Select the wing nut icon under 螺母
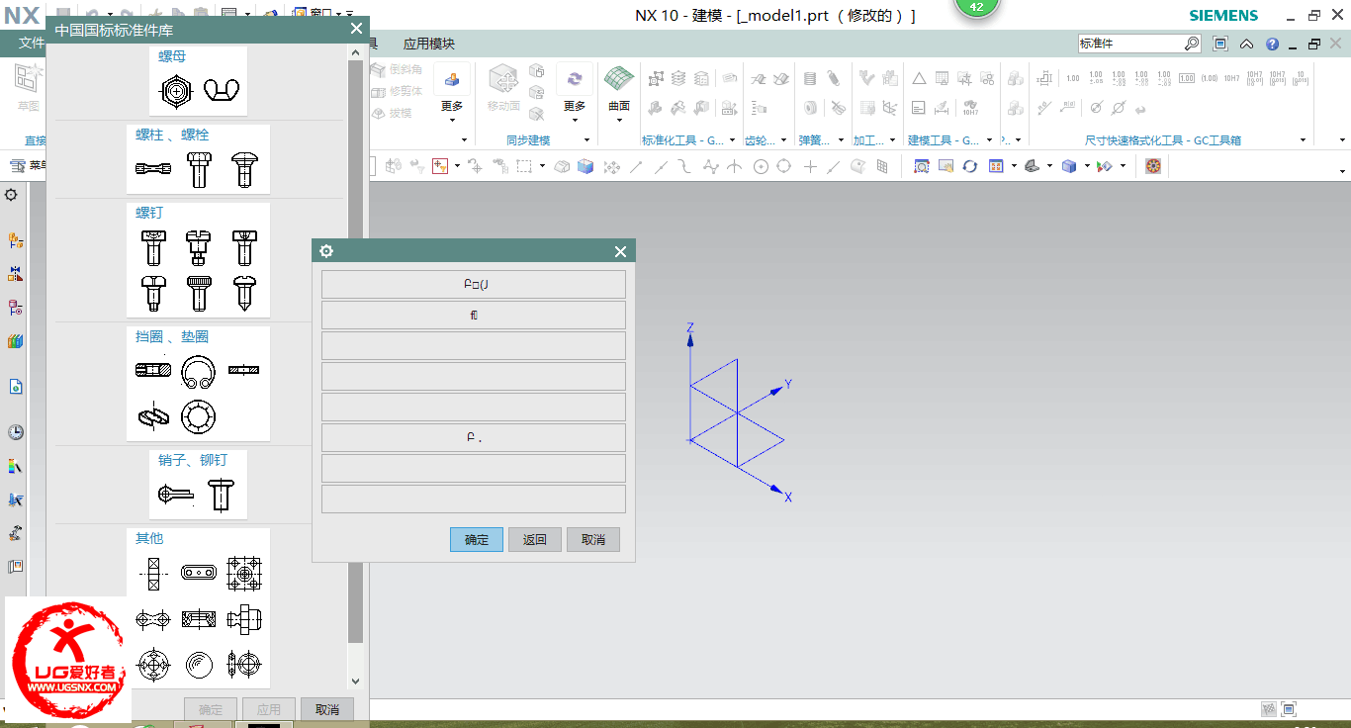 [222, 90]
